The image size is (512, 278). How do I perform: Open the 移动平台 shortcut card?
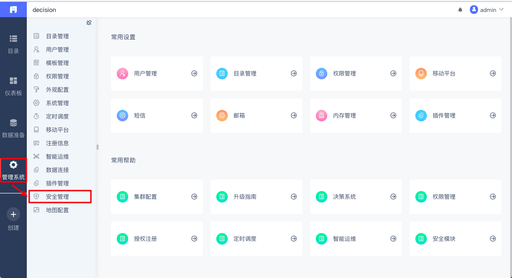[455, 74]
